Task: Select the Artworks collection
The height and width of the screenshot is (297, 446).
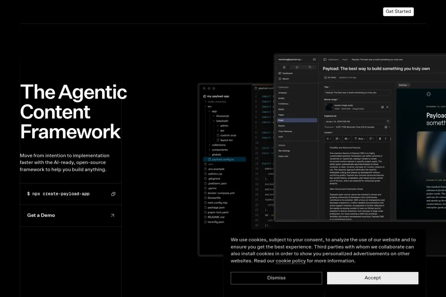Action: (x=282, y=93)
